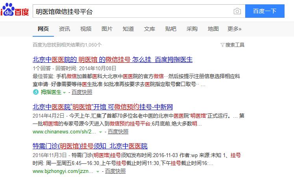Show more categories via 更多»
The width and height of the screenshot is (294, 180).
pos(235,29)
